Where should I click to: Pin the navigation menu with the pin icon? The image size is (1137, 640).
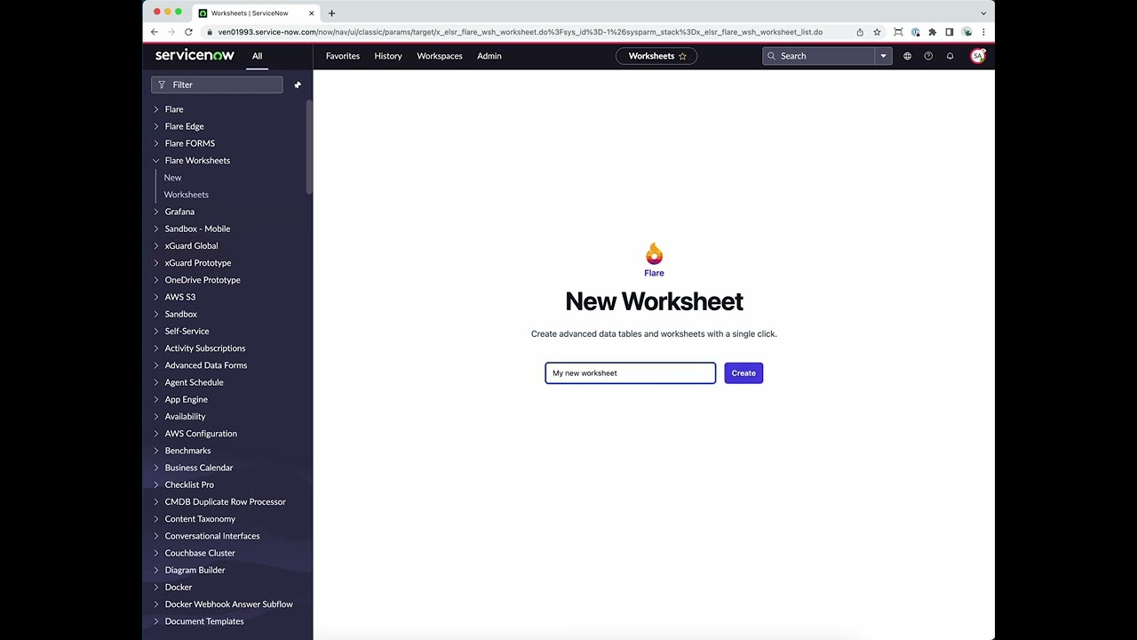click(298, 84)
